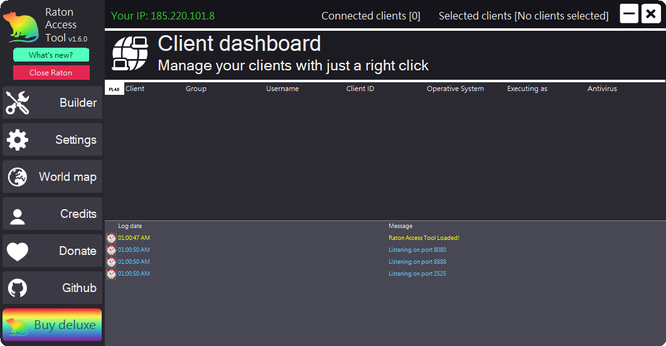Click the Client dashboard globe and devices icon
Screen dimensions: 666x346
[x=130, y=53]
